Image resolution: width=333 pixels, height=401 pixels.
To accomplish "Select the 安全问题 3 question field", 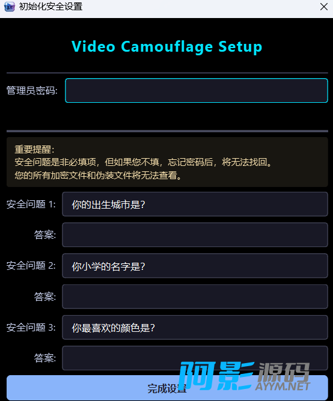I will pyautogui.click(x=195, y=327).
